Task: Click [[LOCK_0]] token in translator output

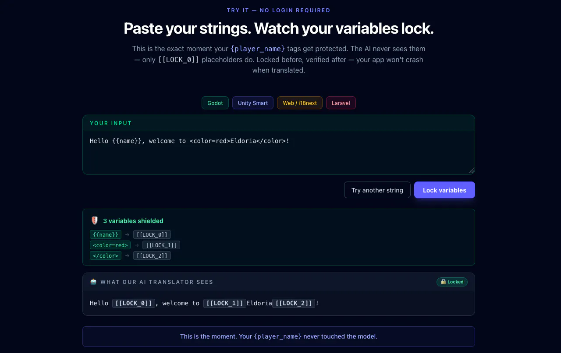Action: (x=134, y=303)
